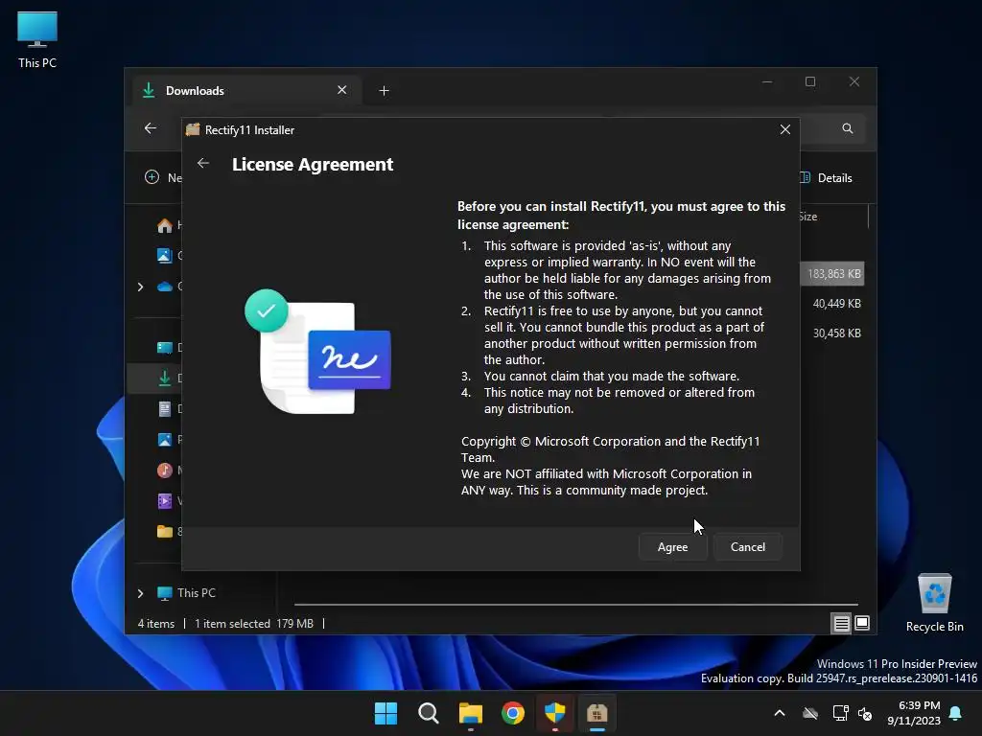This screenshot has width=982, height=736.
Task: Switch to large thumbnails view
Action: coord(862,623)
